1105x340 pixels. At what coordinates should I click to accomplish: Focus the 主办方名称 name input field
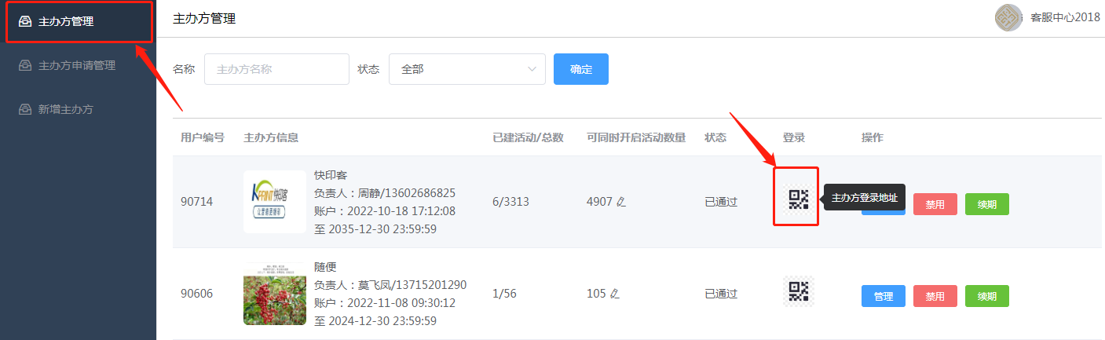click(x=276, y=69)
